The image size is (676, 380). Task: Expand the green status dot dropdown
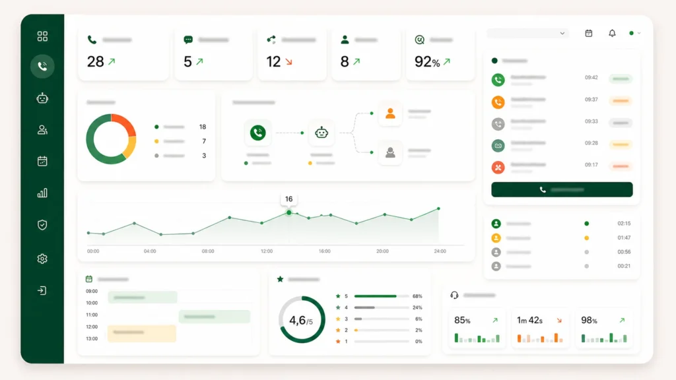(634, 33)
